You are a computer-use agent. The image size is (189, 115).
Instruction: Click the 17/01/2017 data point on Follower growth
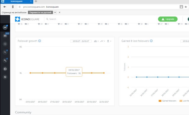(x=55, y=73)
